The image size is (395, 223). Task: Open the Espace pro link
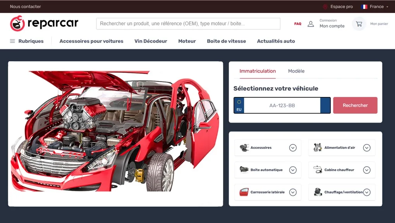tap(341, 7)
